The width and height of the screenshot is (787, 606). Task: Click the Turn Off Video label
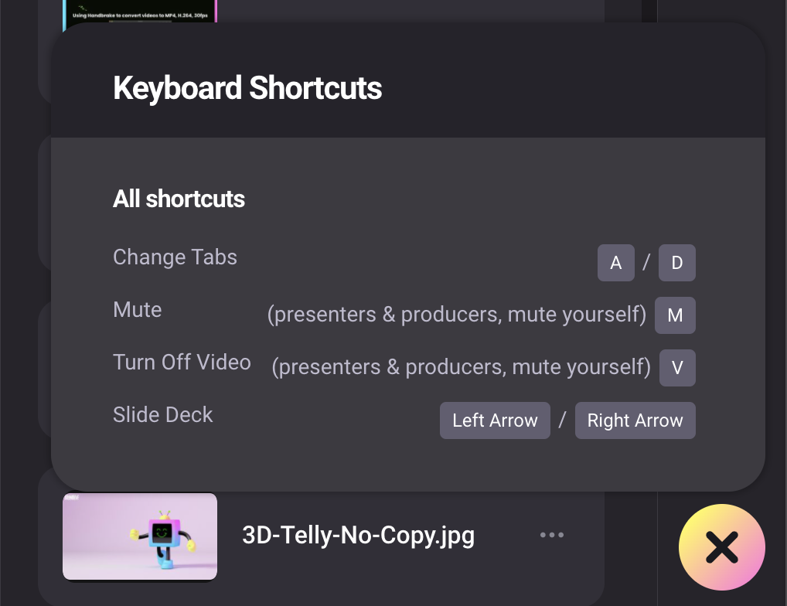coord(182,363)
